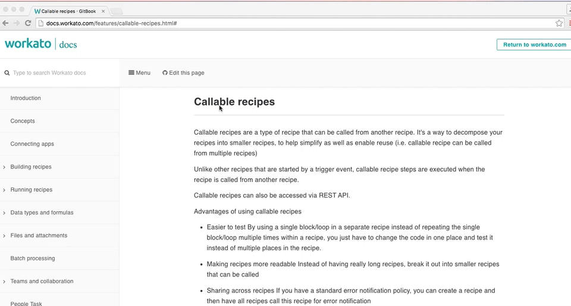Go to the Concepts sidebar item

[23, 121]
